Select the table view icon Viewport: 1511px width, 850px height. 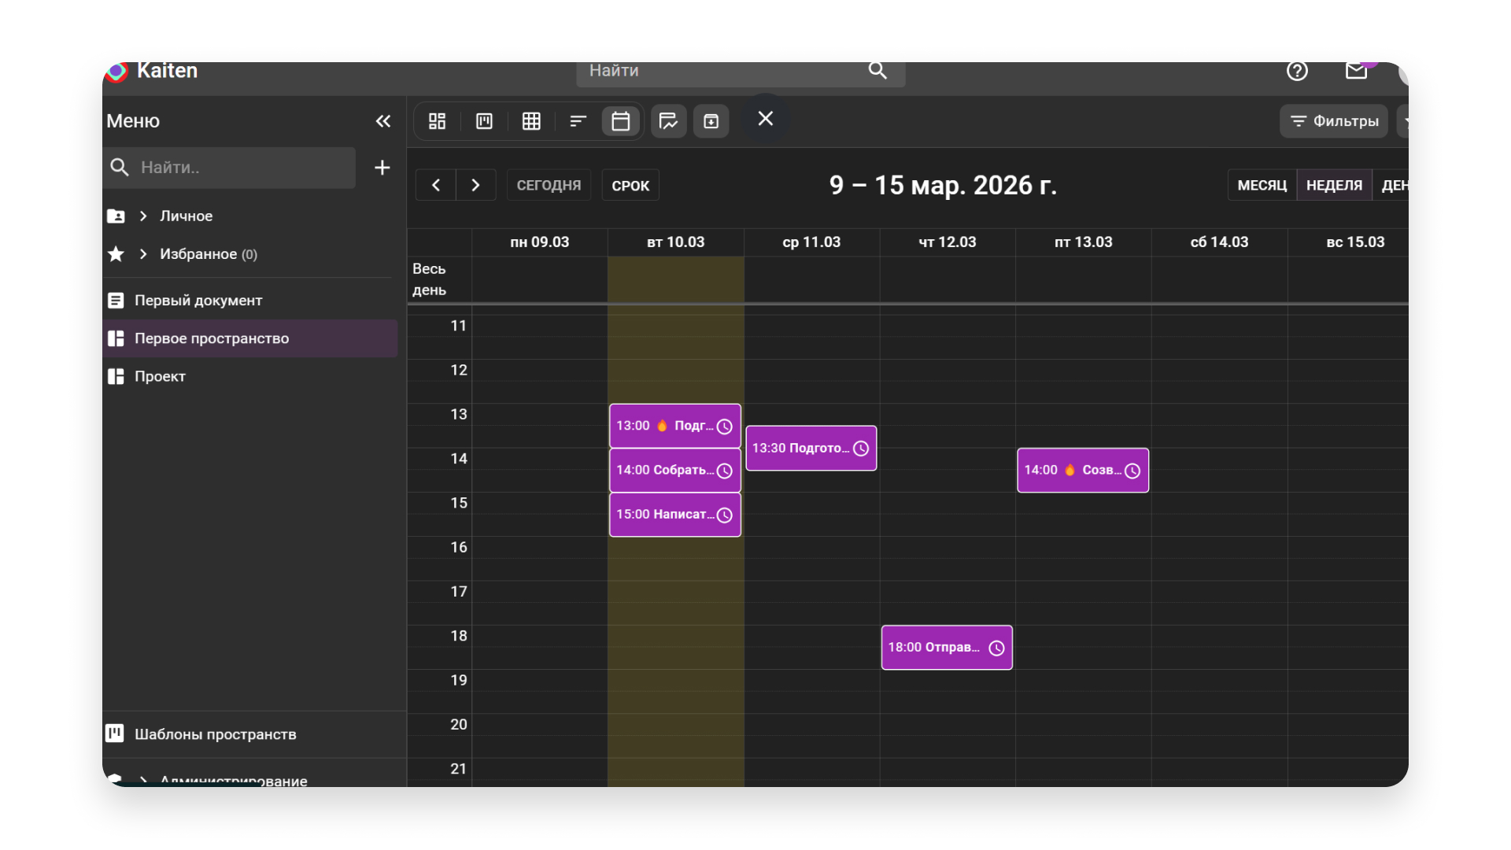click(x=531, y=121)
